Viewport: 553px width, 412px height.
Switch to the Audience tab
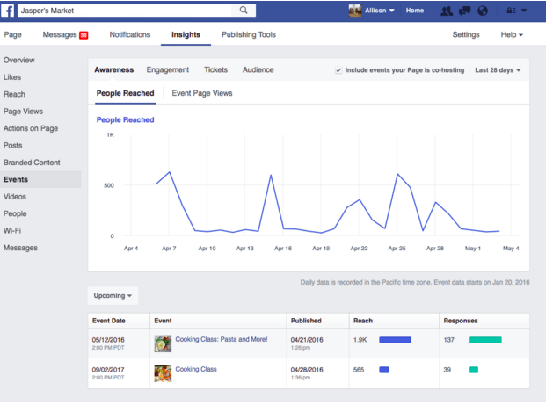(258, 69)
